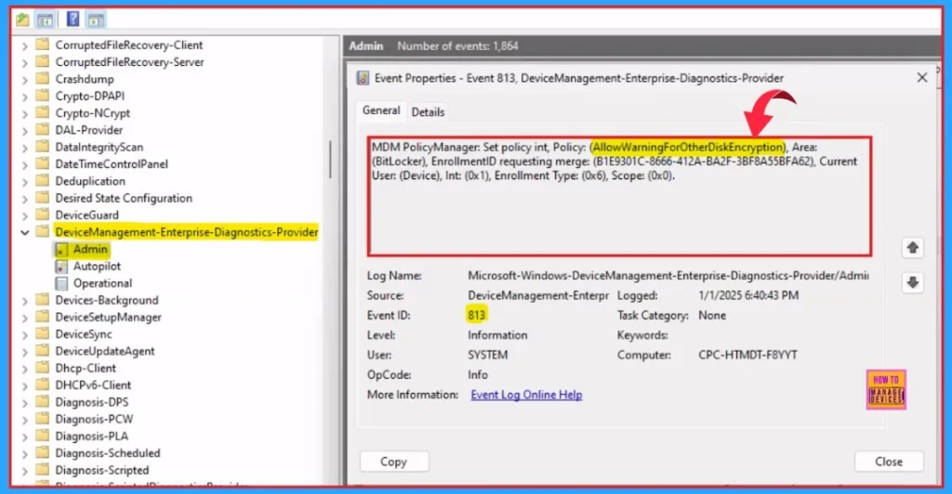Click the Log Name value text
The height and width of the screenshot is (494, 952).
(668, 276)
